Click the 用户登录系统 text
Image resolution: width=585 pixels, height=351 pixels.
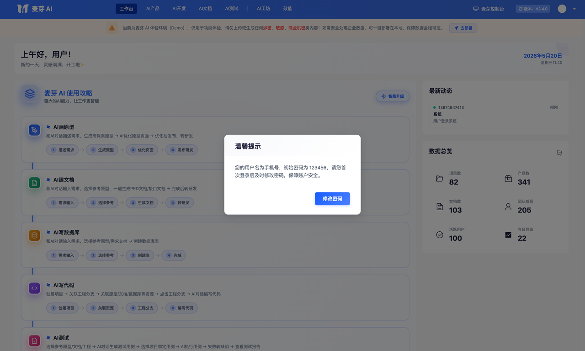point(445,121)
